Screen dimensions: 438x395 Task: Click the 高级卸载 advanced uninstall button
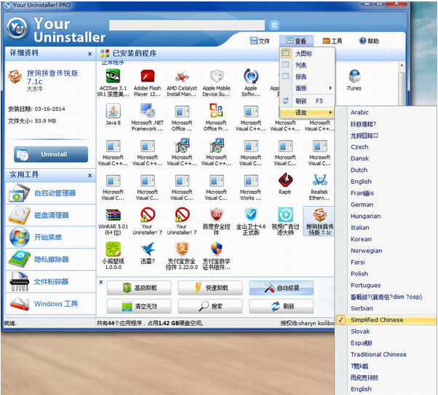coord(139,288)
